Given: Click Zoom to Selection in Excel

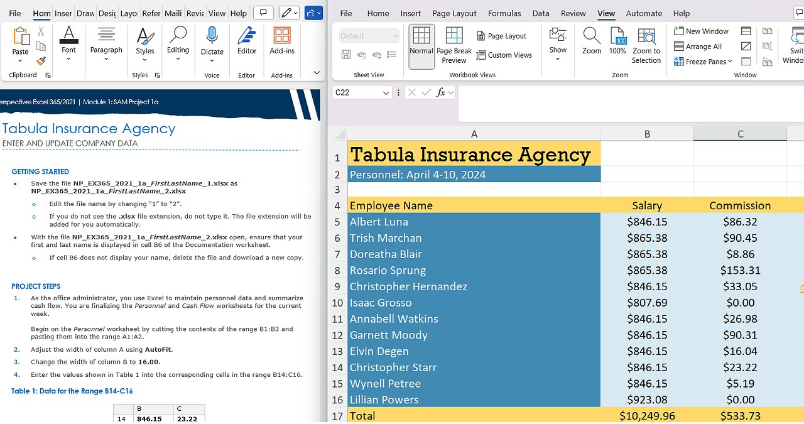Looking at the screenshot, I should [646, 46].
